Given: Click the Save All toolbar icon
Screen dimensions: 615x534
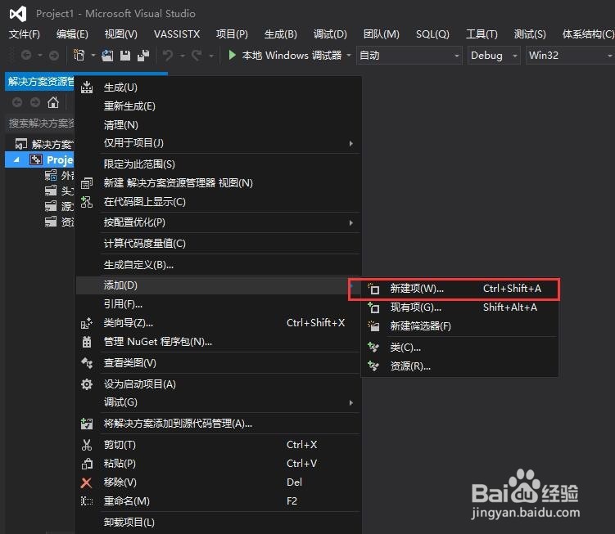Looking at the screenshot, I should click(143, 56).
